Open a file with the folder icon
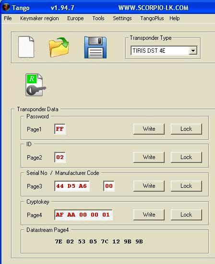 (59, 47)
